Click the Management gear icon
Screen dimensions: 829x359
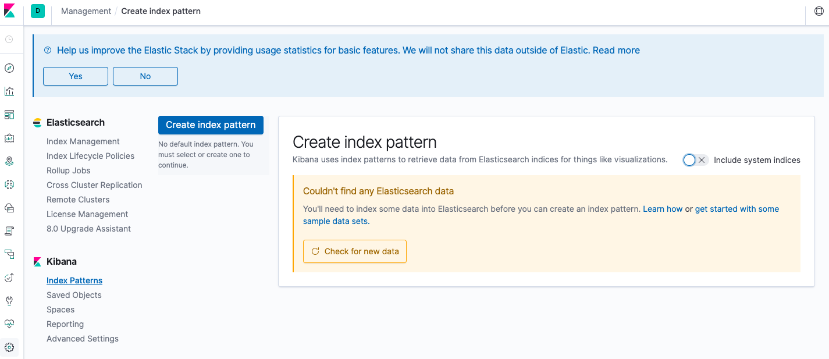point(9,347)
